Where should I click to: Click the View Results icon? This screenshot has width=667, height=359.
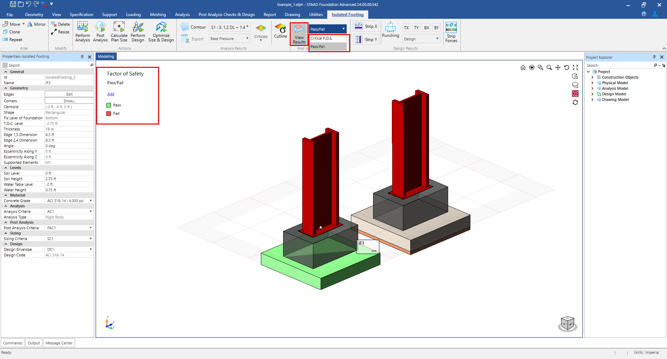click(x=299, y=34)
